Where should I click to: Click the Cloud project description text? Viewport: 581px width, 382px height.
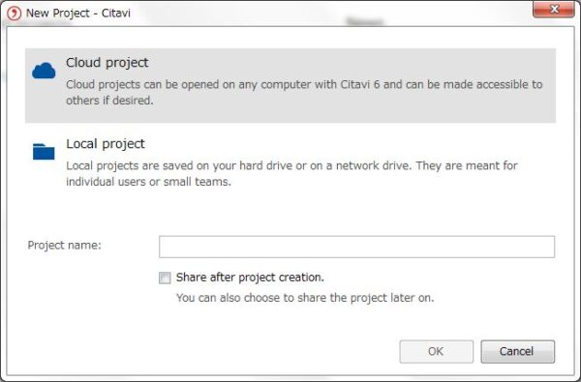tap(304, 93)
